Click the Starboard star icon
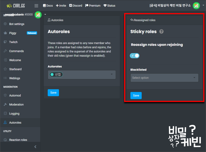This screenshot has height=152, width=206. click(5, 69)
